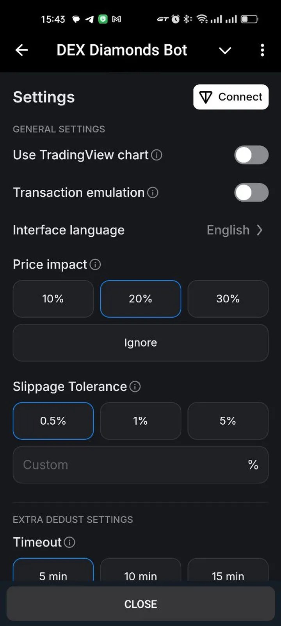
Task: Choose 30% price impact limit
Action: pyautogui.click(x=228, y=299)
